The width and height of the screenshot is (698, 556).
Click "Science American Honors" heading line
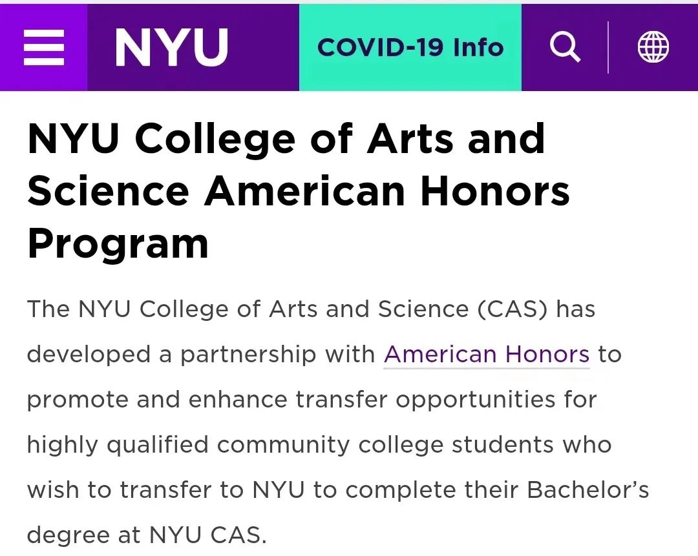pos(298,191)
